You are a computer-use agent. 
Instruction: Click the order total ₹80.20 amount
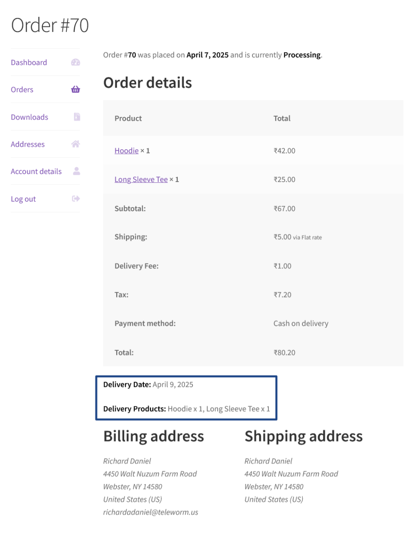click(284, 353)
